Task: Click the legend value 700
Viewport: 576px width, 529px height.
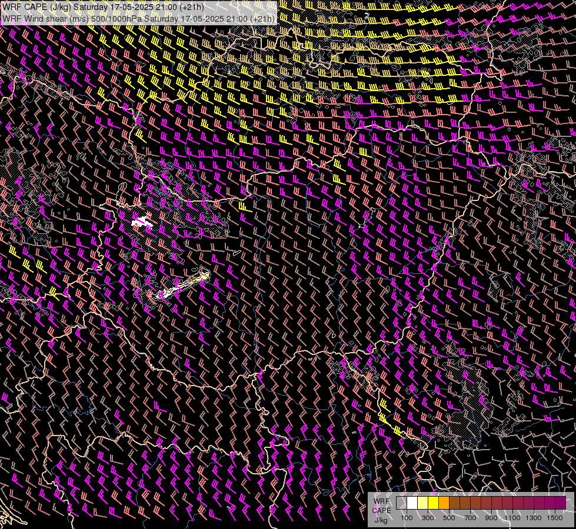Action: (470, 518)
